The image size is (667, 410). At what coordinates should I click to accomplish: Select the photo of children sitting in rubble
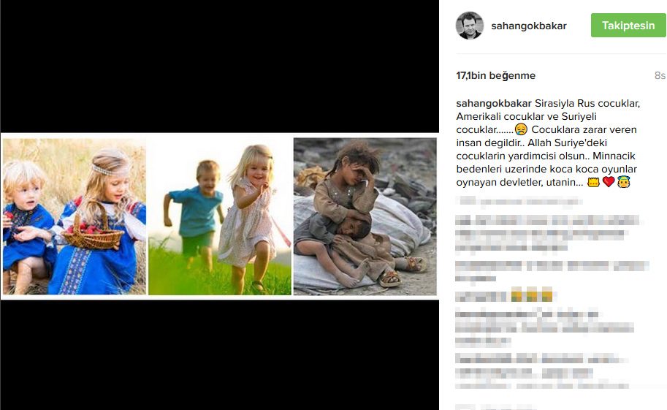coord(365,216)
